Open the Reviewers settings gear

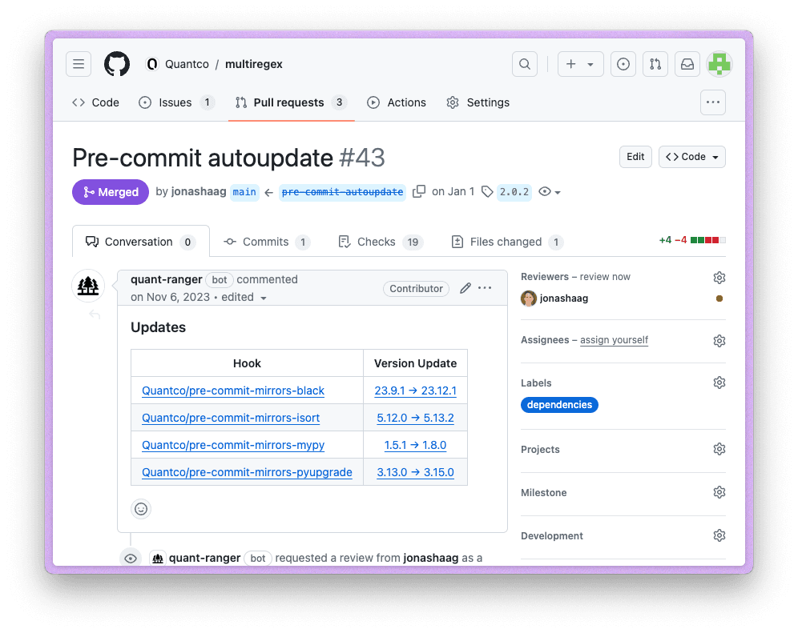click(719, 277)
